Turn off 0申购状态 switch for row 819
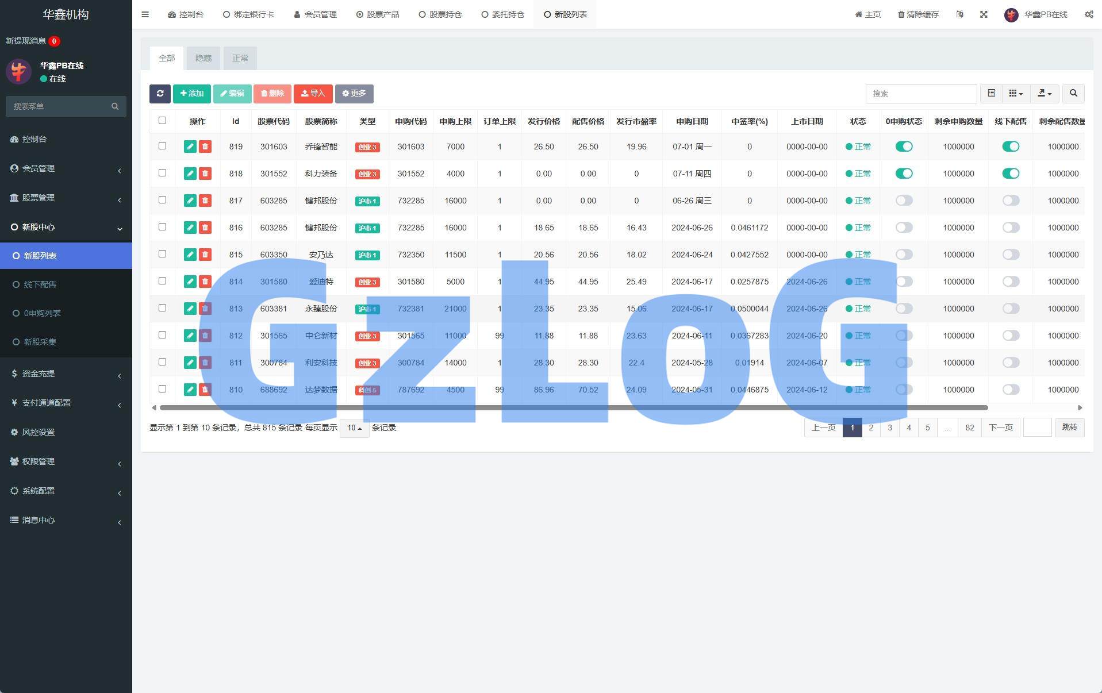The width and height of the screenshot is (1102, 693). click(x=904, y=147)
